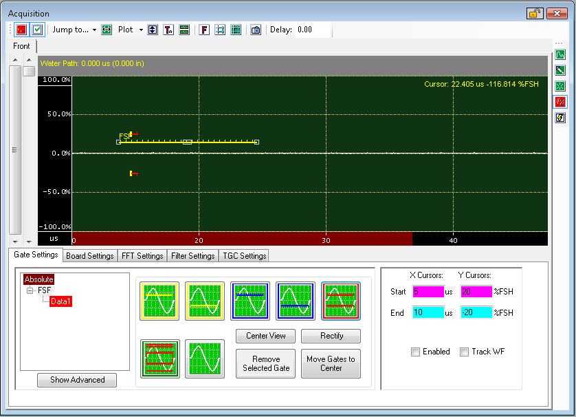Click the lightning bolt icon in right sidebar

tap(560, 117)
